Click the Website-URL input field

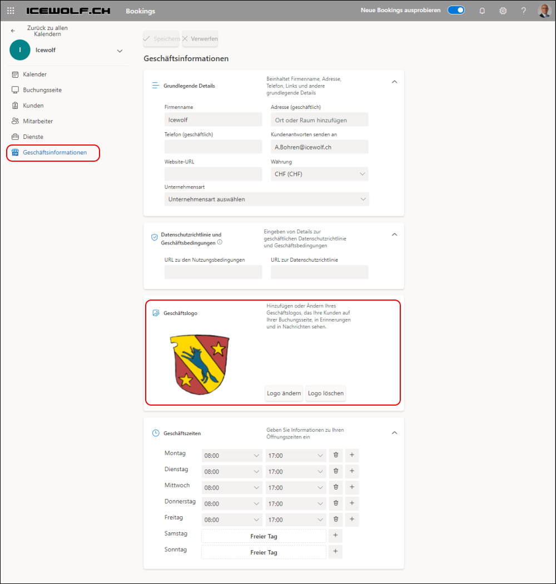click(x=213, y=174)
